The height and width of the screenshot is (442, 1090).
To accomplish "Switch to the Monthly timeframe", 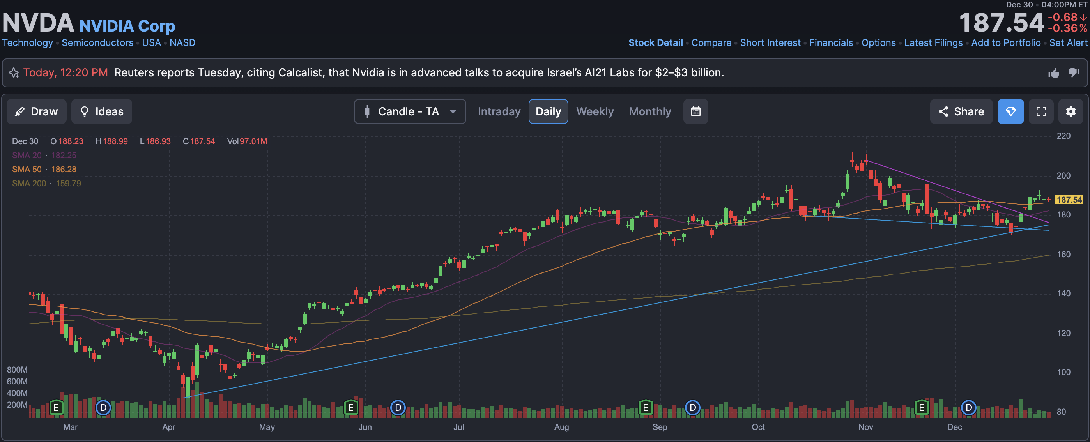I will pyautogui.click(x=649, y=111).
